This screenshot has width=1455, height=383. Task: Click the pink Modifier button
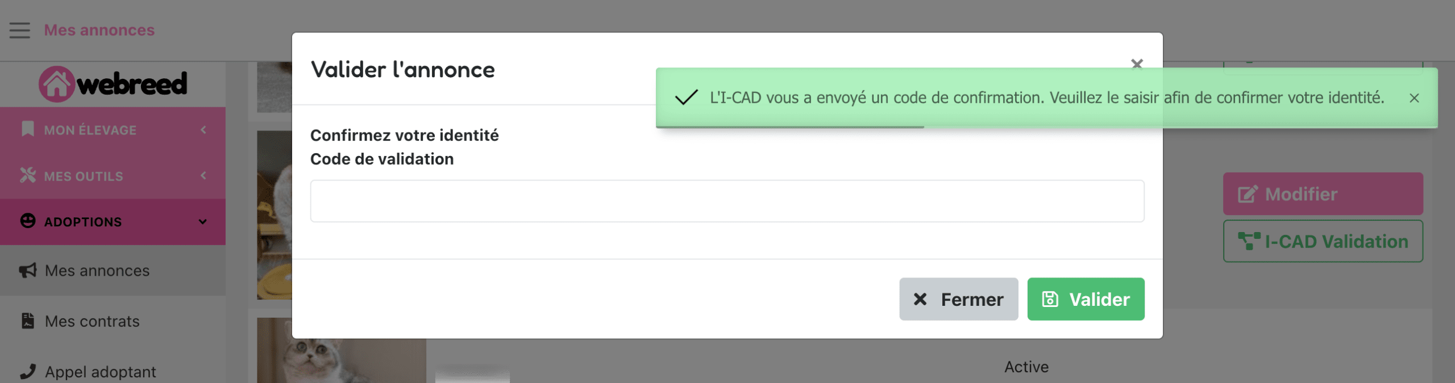(1323, 194)
